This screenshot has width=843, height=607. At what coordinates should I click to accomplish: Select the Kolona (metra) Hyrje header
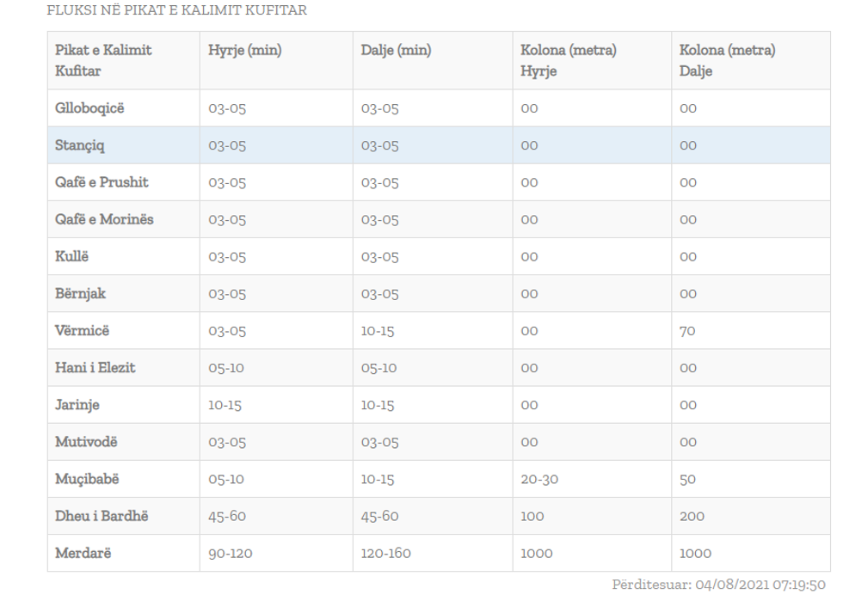pos(568,60)
